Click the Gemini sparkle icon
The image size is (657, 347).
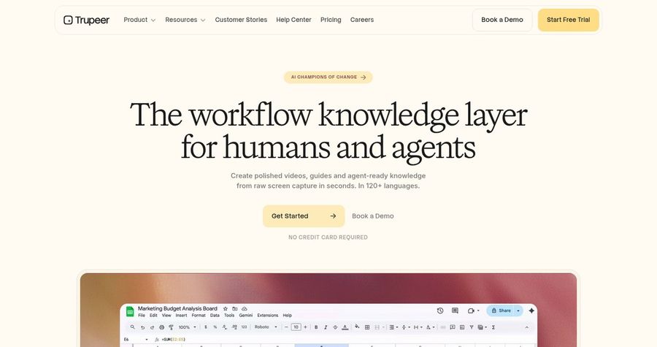click(531, 310)
